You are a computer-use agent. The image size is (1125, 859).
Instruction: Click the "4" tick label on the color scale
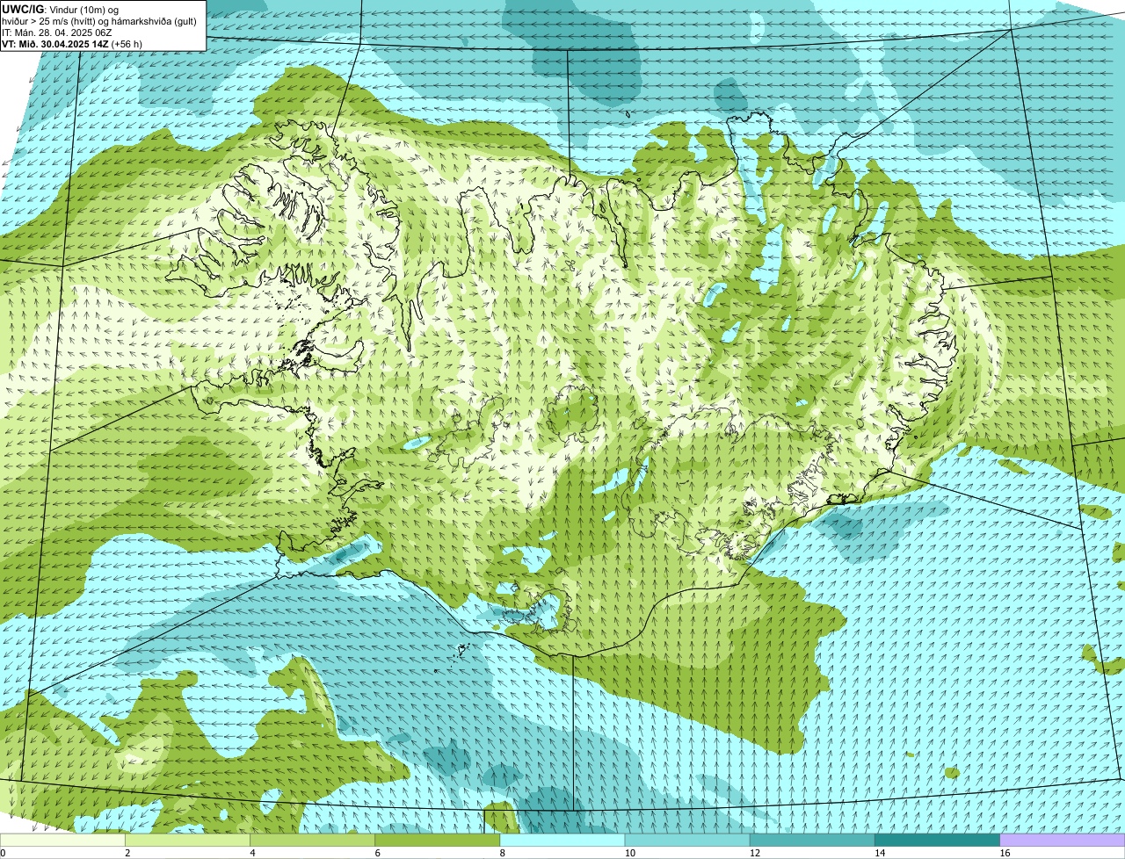click(x=252, y=853)
